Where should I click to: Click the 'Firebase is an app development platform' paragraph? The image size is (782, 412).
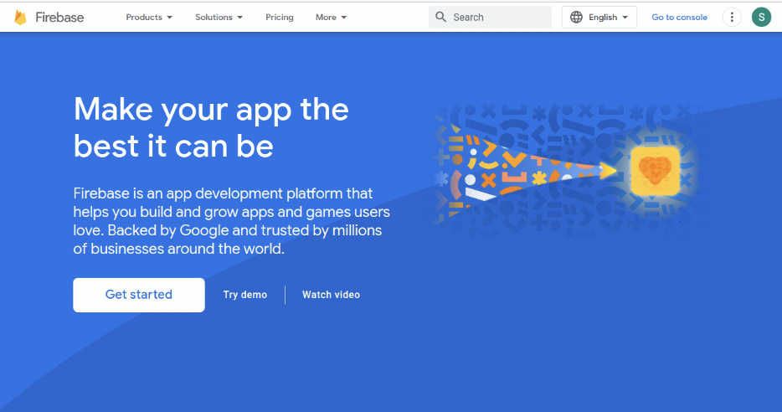pyautogui.click(x=231, y=221)
